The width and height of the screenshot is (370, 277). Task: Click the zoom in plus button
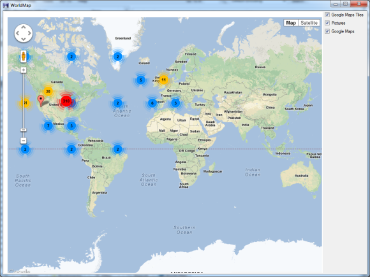[24, 70]
